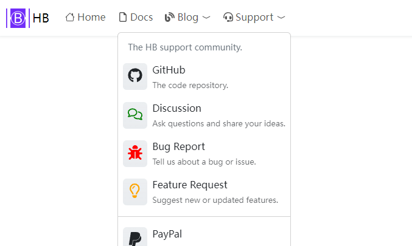Click the purple HB logo icon

[18, 18]
